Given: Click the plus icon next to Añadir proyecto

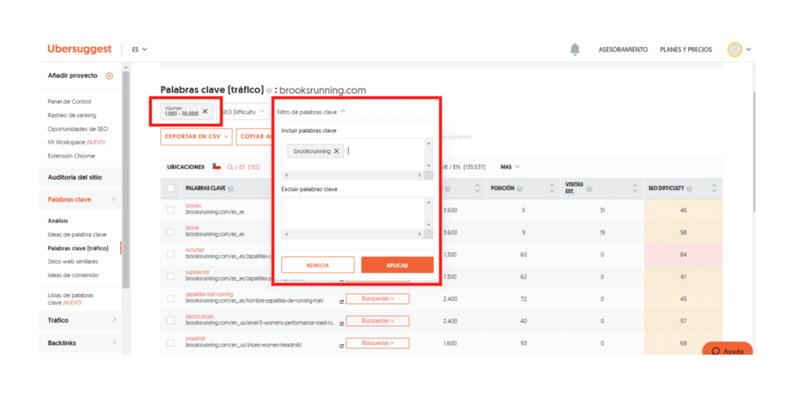Looking at the screenshot, I should click(109, 76).
